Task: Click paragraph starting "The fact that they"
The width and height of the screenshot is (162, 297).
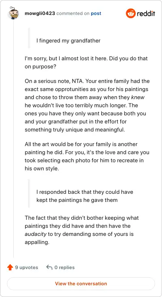Action: click(81, 230)
